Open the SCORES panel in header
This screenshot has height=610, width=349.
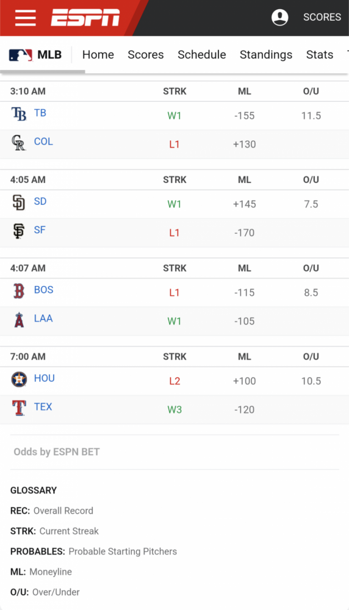322,17
